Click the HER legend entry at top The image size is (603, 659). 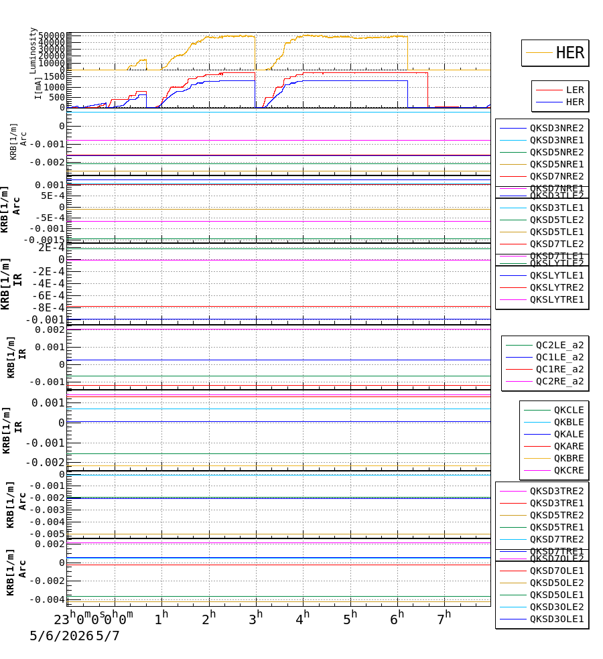(555, 53)
